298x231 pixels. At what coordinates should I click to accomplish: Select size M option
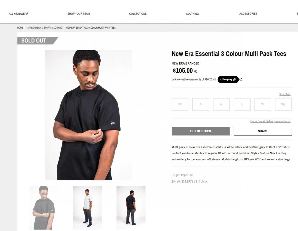click(x=221, y=104)
